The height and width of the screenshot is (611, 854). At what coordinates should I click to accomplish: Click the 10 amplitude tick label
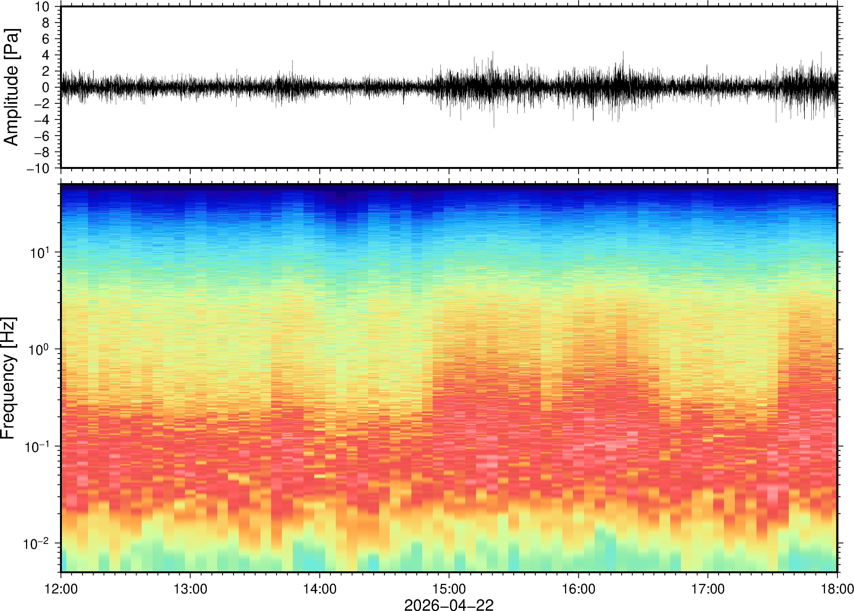point(42,7)
